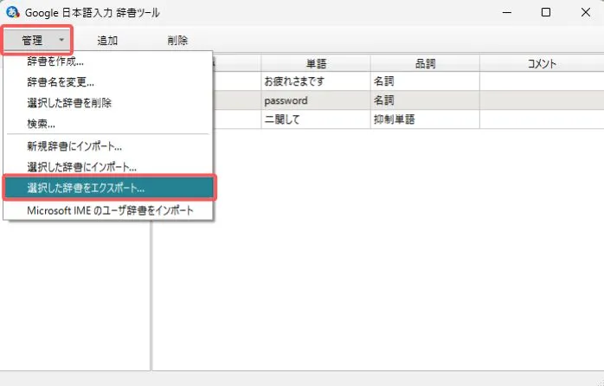604x386 pixels.
Task: Open the 管理 dropdown button
Action: pyautogui.click(x=37, y=40)
